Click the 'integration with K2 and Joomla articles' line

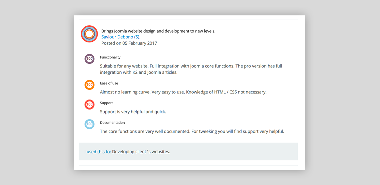click(139, 72)
